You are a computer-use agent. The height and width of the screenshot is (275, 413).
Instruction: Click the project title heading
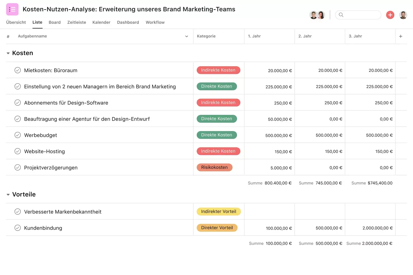[129, 9]
